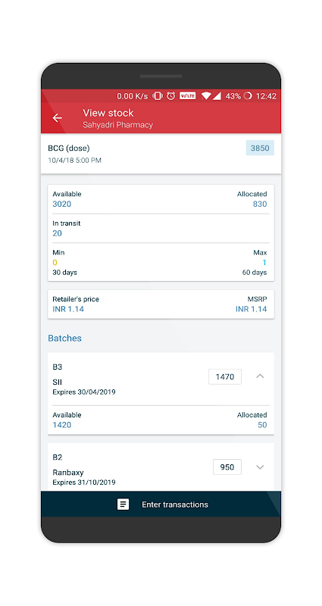Tap the alarm clock status icon
Image resolution: width=322 pixels, height=606 pixels.
[x=171, y=96]
